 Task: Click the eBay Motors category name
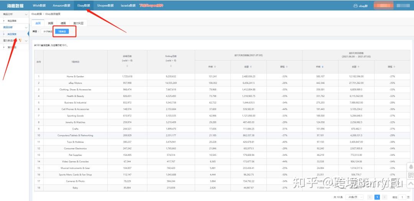pos(75,83)
